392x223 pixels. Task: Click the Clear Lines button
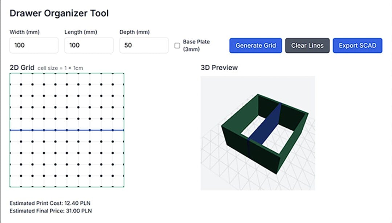click(x=307, y=46)
